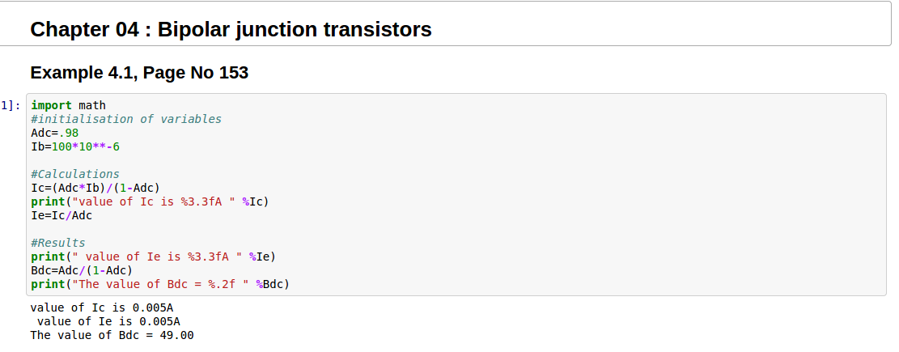Click the green import keyword
The width and height of the screenshot is (899, 352).
click(51, 105)
